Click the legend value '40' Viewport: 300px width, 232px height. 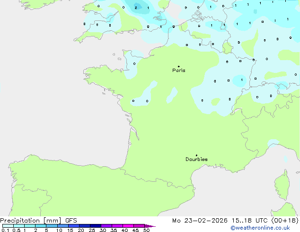point(125,230)
